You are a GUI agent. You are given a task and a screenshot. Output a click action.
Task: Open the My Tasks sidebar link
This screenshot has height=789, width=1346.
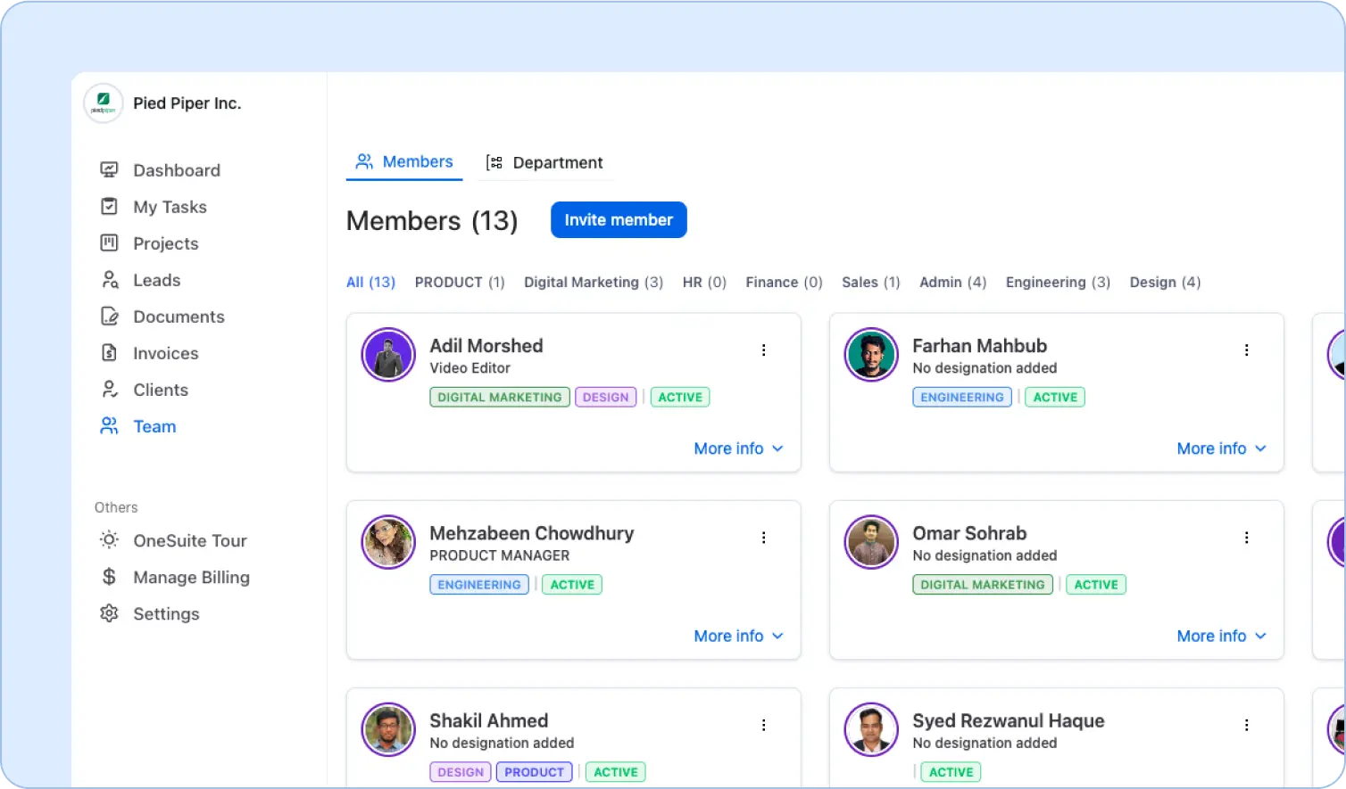(170, 207)
